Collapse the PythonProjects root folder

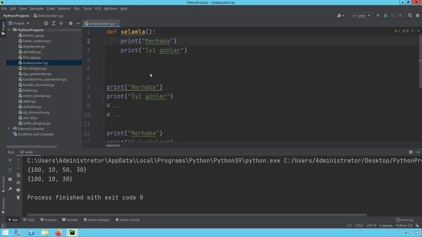pyautogui.click(x=10, y=30)
